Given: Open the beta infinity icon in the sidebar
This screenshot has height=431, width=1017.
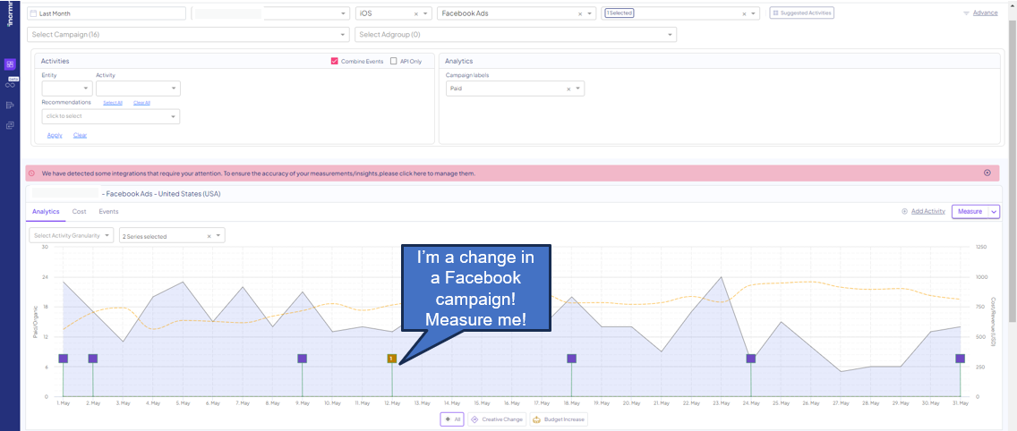Looking at the screenshot, I should (x=10, y=84).
